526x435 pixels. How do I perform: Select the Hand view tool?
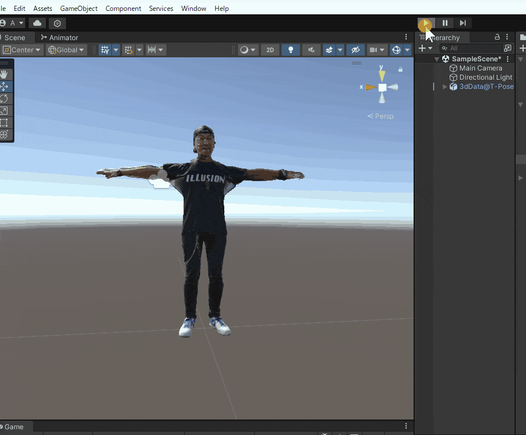5,75
